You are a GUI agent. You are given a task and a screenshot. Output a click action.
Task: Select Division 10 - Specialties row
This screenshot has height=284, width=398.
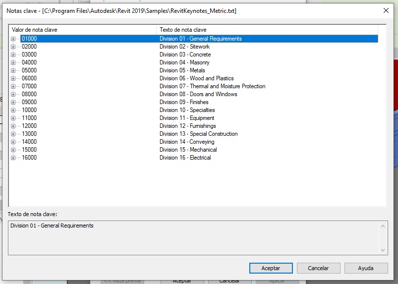(187, 110)
